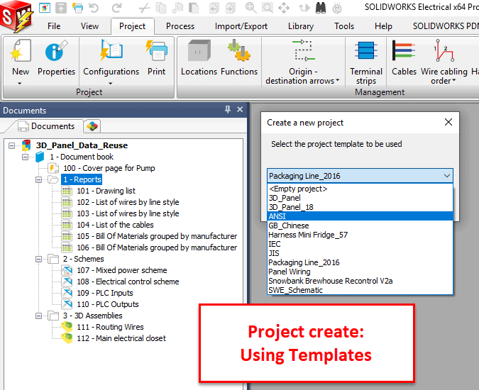Choose the JIS template
This screenshot has width=479, height=390.
[360, 253]
